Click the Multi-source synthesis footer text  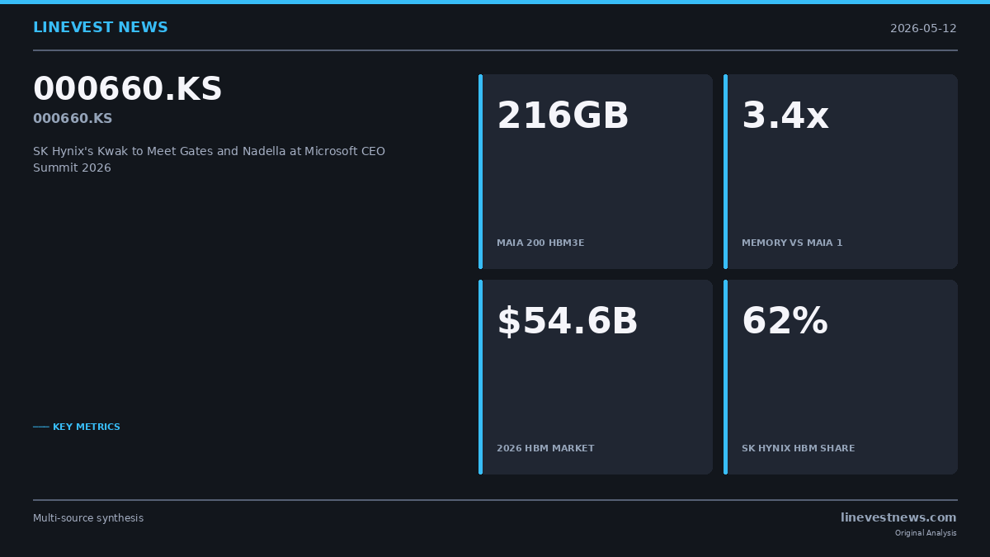point(88,518)
